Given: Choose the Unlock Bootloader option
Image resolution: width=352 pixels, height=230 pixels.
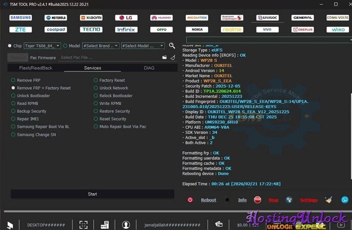Looking at the screenshot, I should click(13, 96).
